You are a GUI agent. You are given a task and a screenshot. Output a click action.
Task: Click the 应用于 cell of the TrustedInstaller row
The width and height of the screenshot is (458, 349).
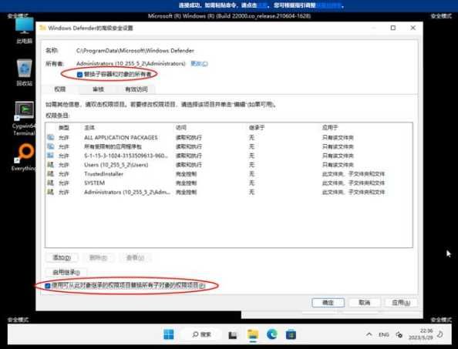coord(353,174)
